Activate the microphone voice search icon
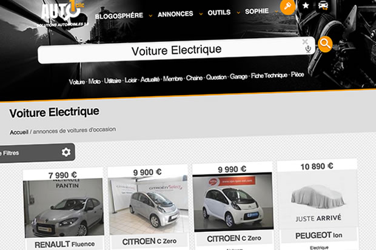Viewport: 376px width, 250px height. [x=308, y=49]
